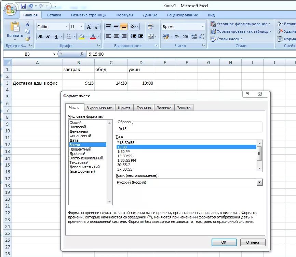296x257 pixels.
Task: Open the Число group dialog launcher
Action: (x=203, y=45)
